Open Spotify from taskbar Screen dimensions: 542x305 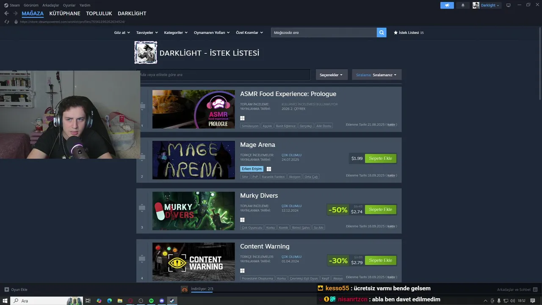tap(151, 301)
